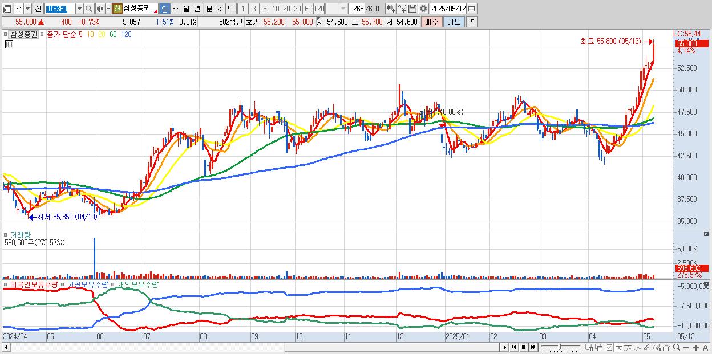Click the 기관보유수량 legend entry
The height and width of the screenshot is (354, 712).
click(x=88, y=284)
